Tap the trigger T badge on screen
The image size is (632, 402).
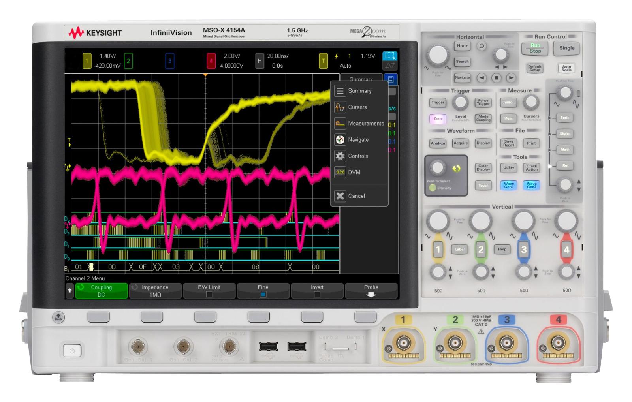(x=323, y=61)
